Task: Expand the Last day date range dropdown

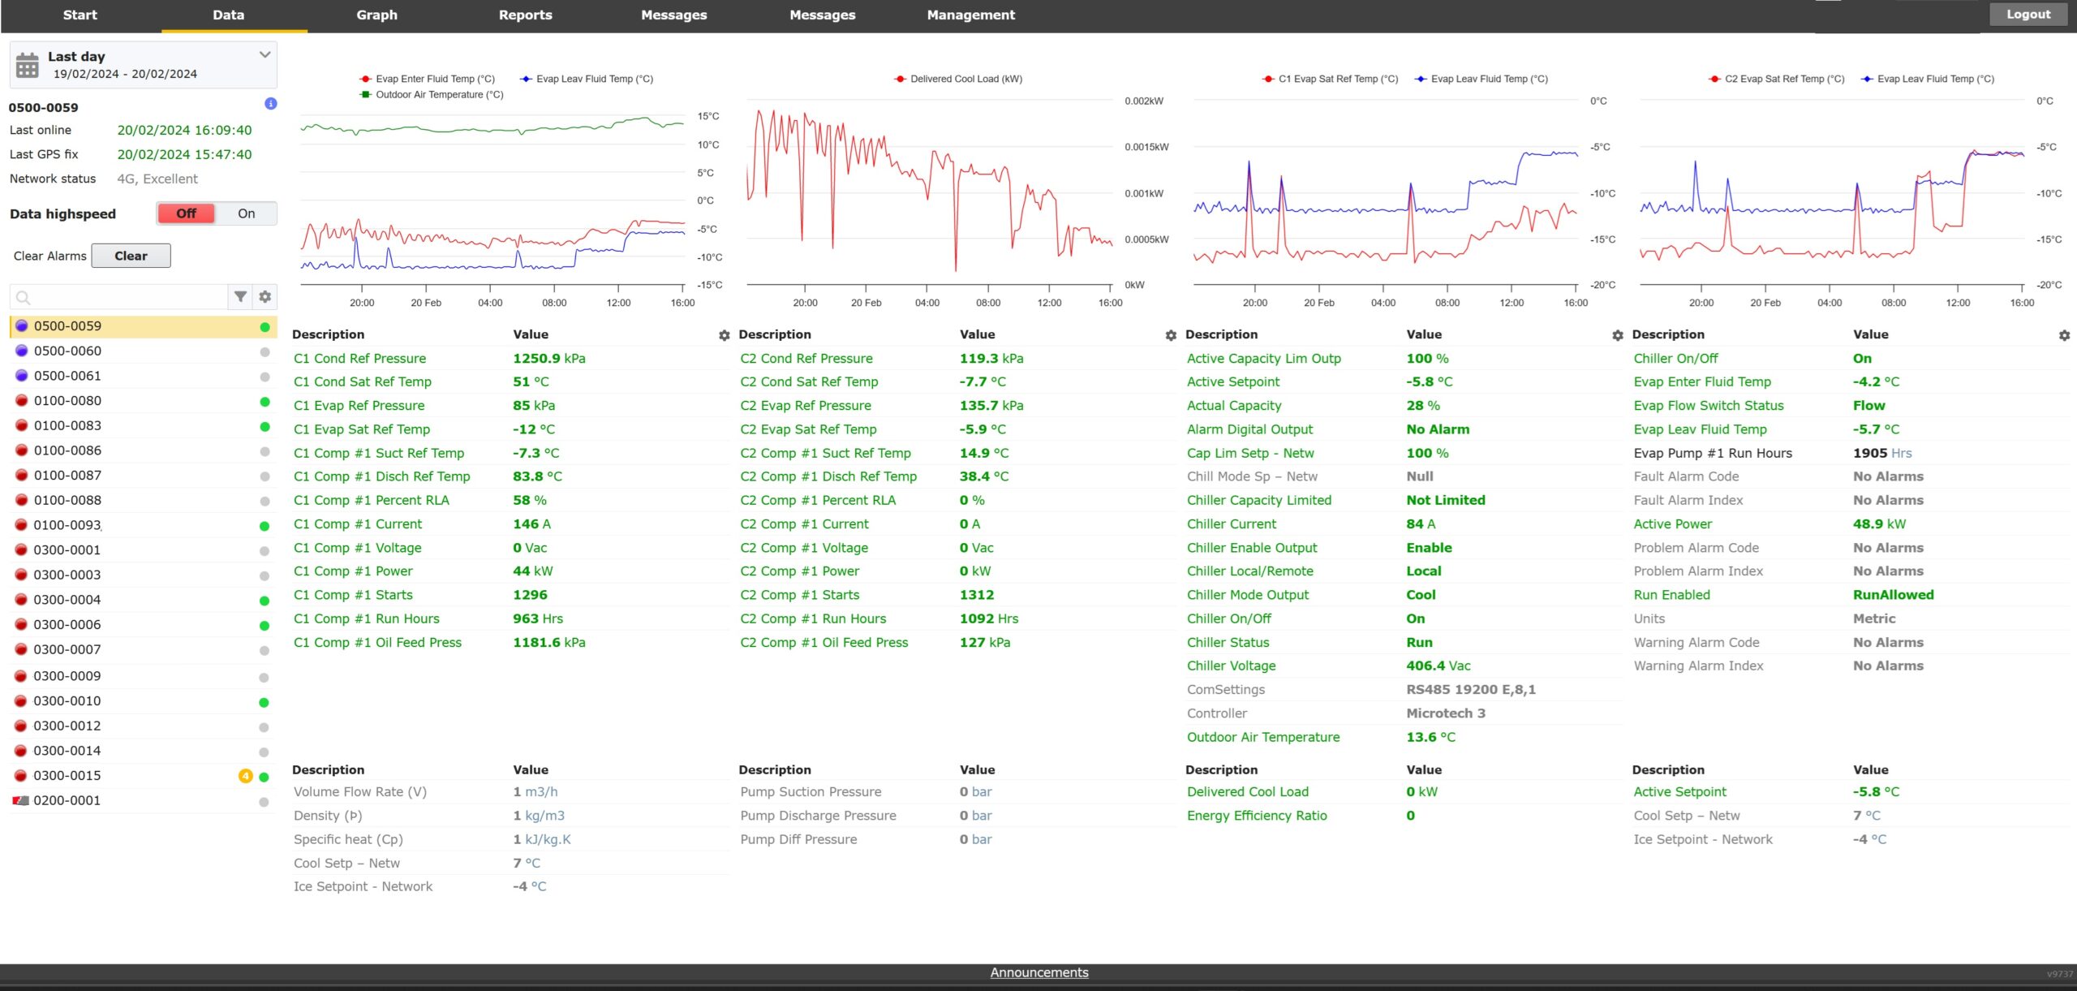Action: (264, 55)
